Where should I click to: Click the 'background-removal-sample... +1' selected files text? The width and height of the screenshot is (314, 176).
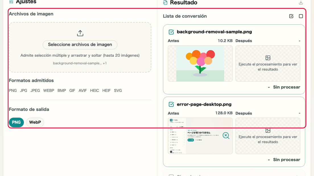[x=80, y=63]
